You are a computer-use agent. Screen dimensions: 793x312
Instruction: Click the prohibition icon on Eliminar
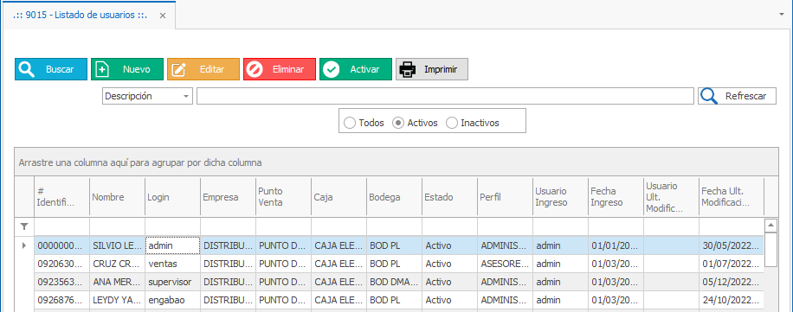(x=255, y=69)
